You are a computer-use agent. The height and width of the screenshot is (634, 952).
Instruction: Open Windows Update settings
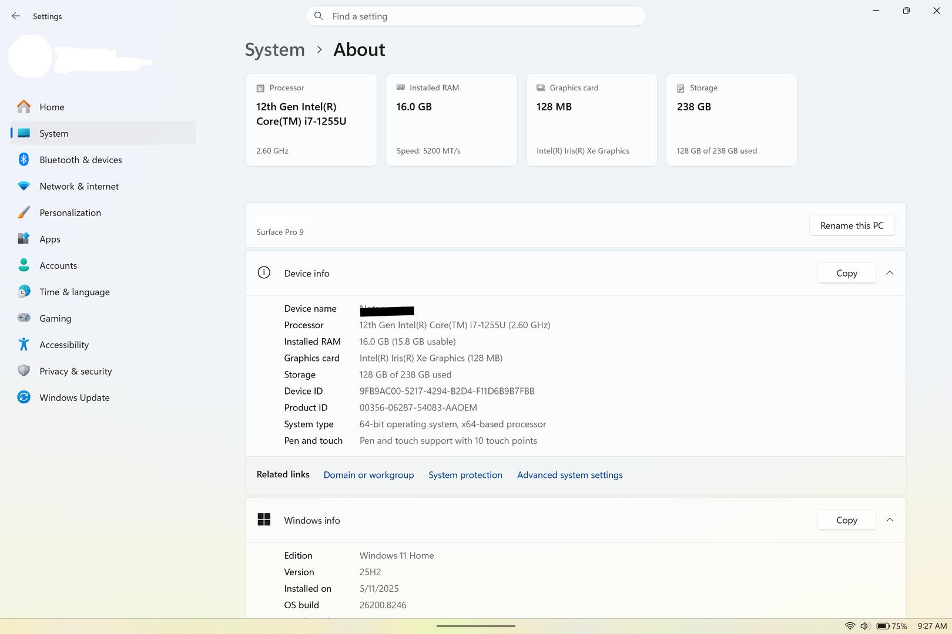(x=103, y=397)
